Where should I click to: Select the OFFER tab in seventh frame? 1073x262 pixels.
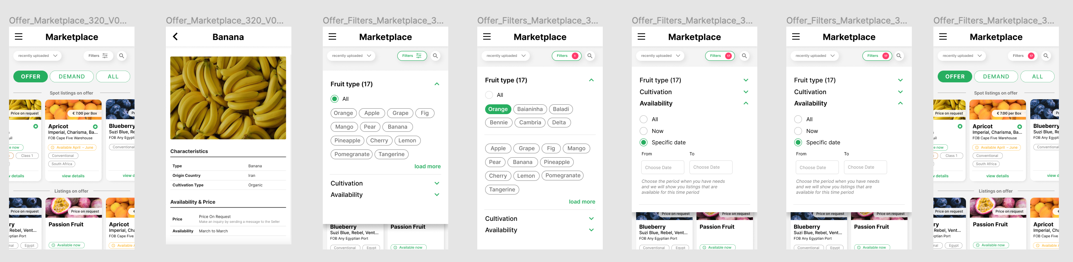(x=955, y=76)
